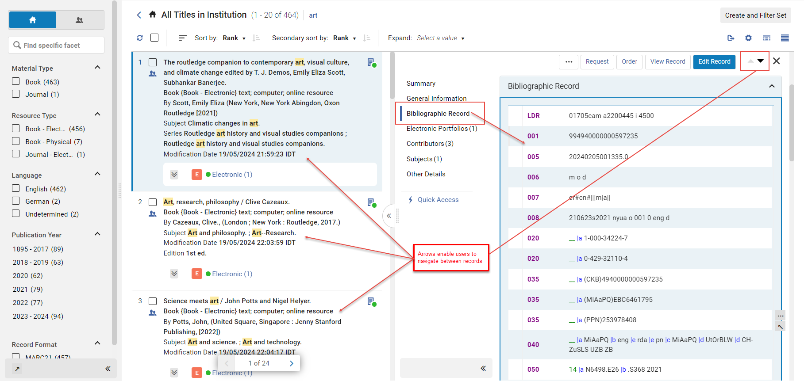Check the Journal (1) material facet

coord(16,94)
